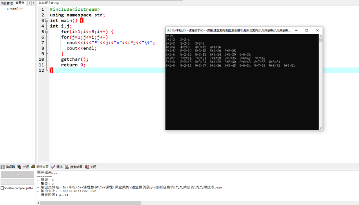Image resolution: width=359 pixels, height=205 pixels.
Task: Click "5*5=25" in the console output
Action: (230, 51)
